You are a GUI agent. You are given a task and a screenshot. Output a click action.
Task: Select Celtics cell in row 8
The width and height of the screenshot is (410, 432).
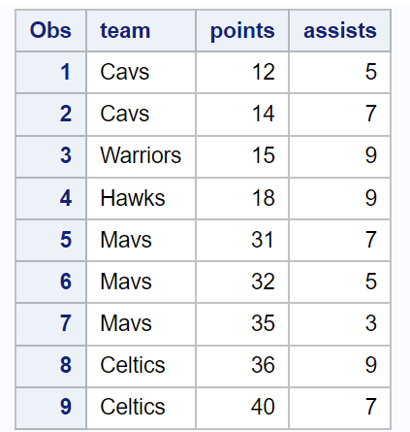click(x=141, y=366)
